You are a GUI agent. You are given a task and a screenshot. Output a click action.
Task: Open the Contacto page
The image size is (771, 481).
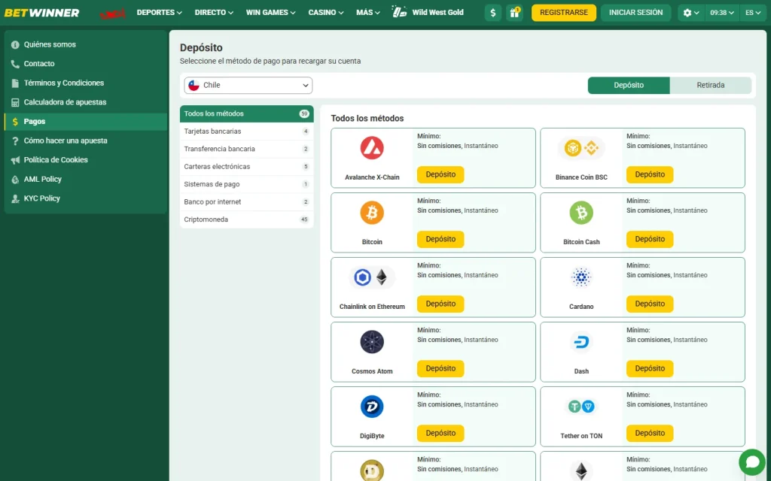(x=86, y=64)
